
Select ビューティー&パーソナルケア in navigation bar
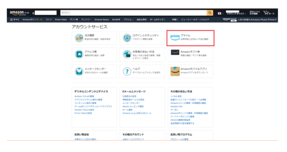click(x=195, y=19)
